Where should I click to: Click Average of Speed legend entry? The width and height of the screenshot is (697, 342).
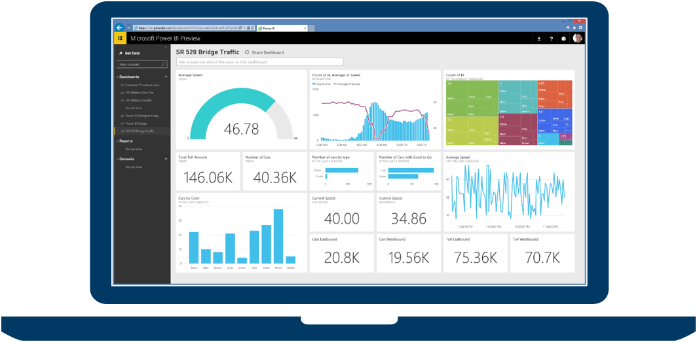(347, 84)
